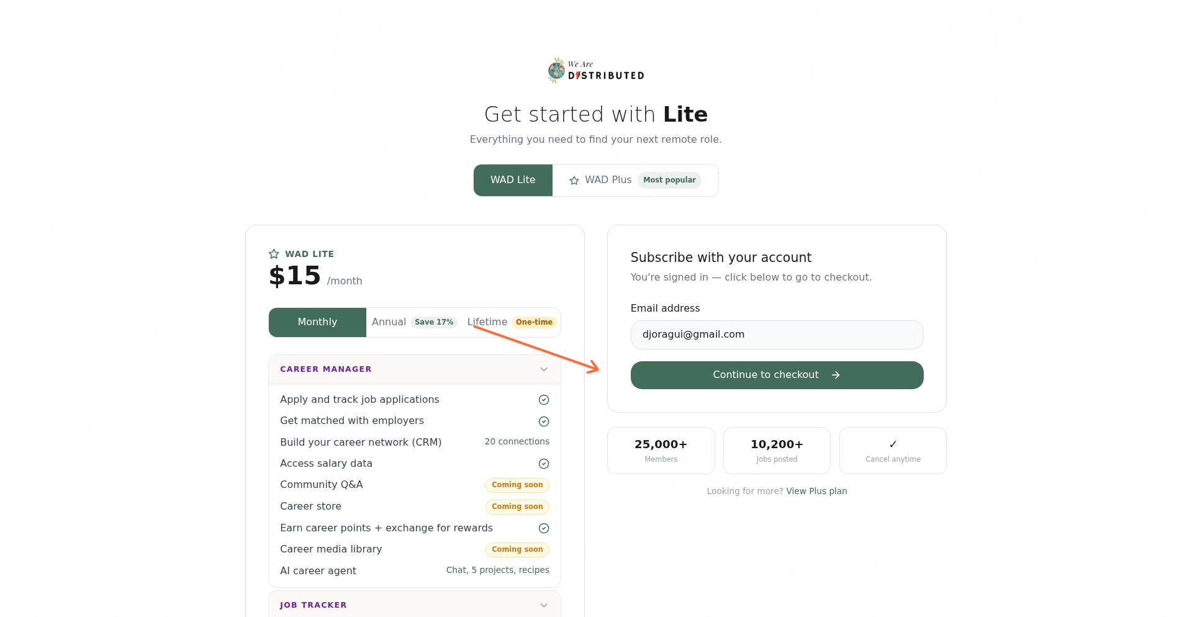
Task: Click Coming soon badge for Career media library
Action: click(x=517, y=549)
